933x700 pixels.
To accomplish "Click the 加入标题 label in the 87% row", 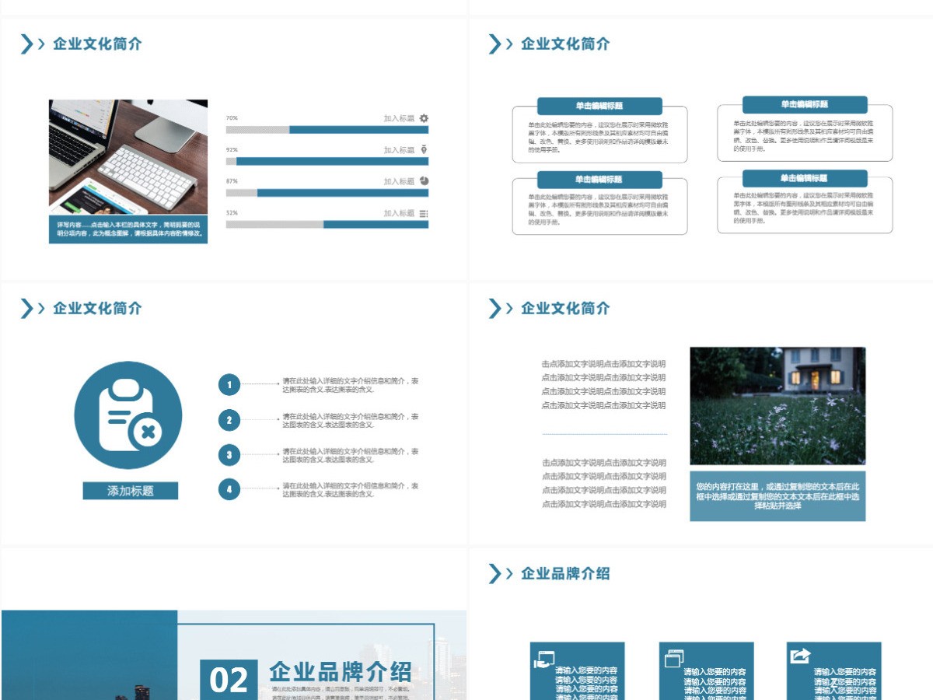I will [x=399, y=181].
